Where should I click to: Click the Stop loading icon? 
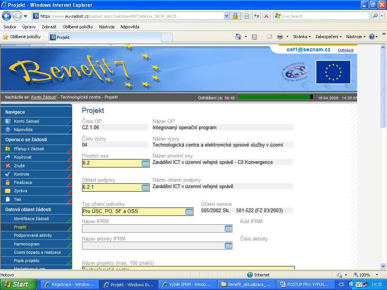pos(266,16)
